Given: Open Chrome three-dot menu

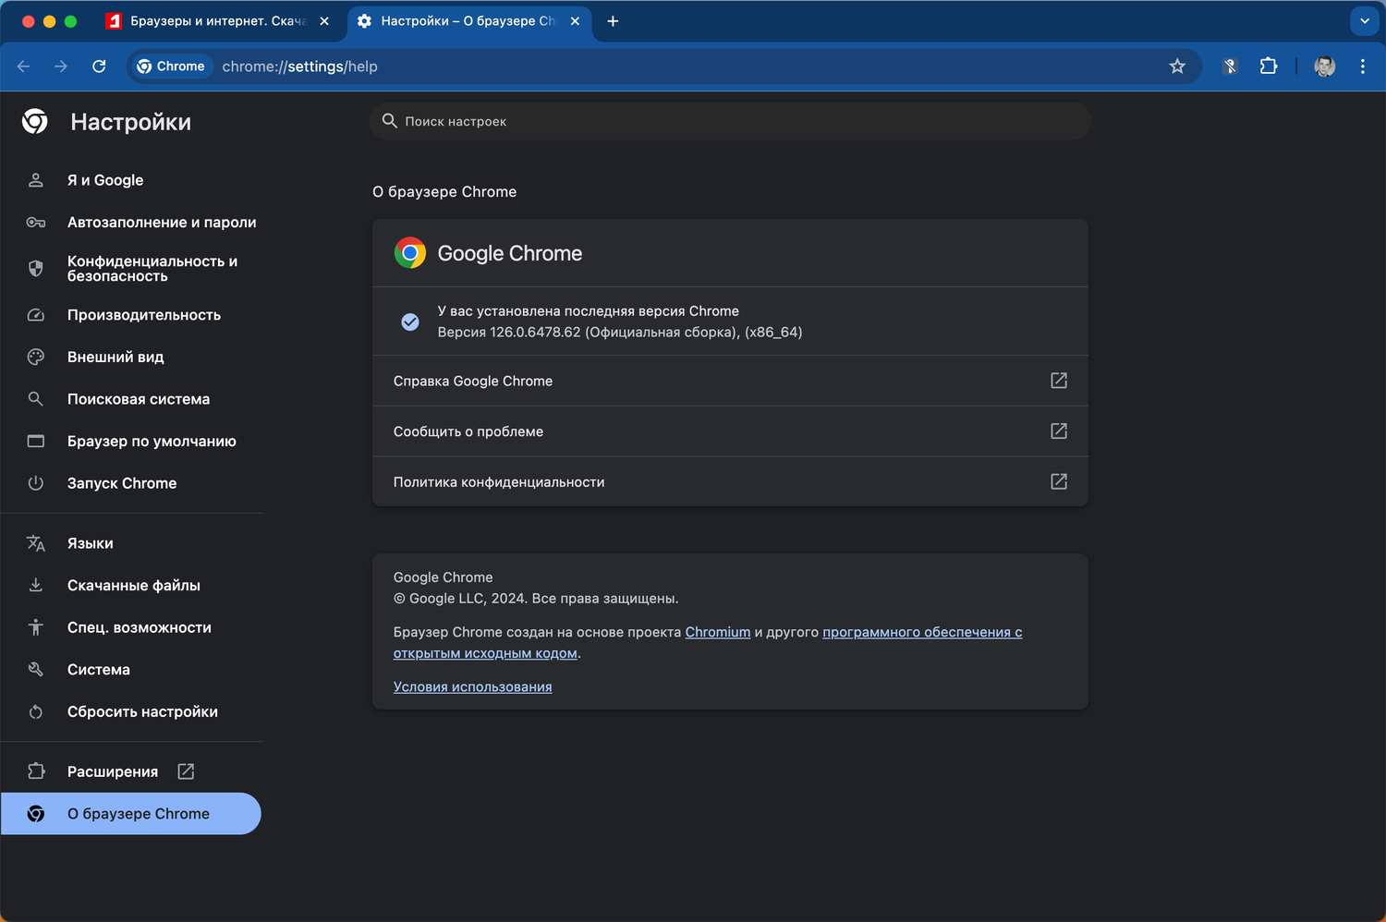Looking at the screenshot, I should point(1363,67).
